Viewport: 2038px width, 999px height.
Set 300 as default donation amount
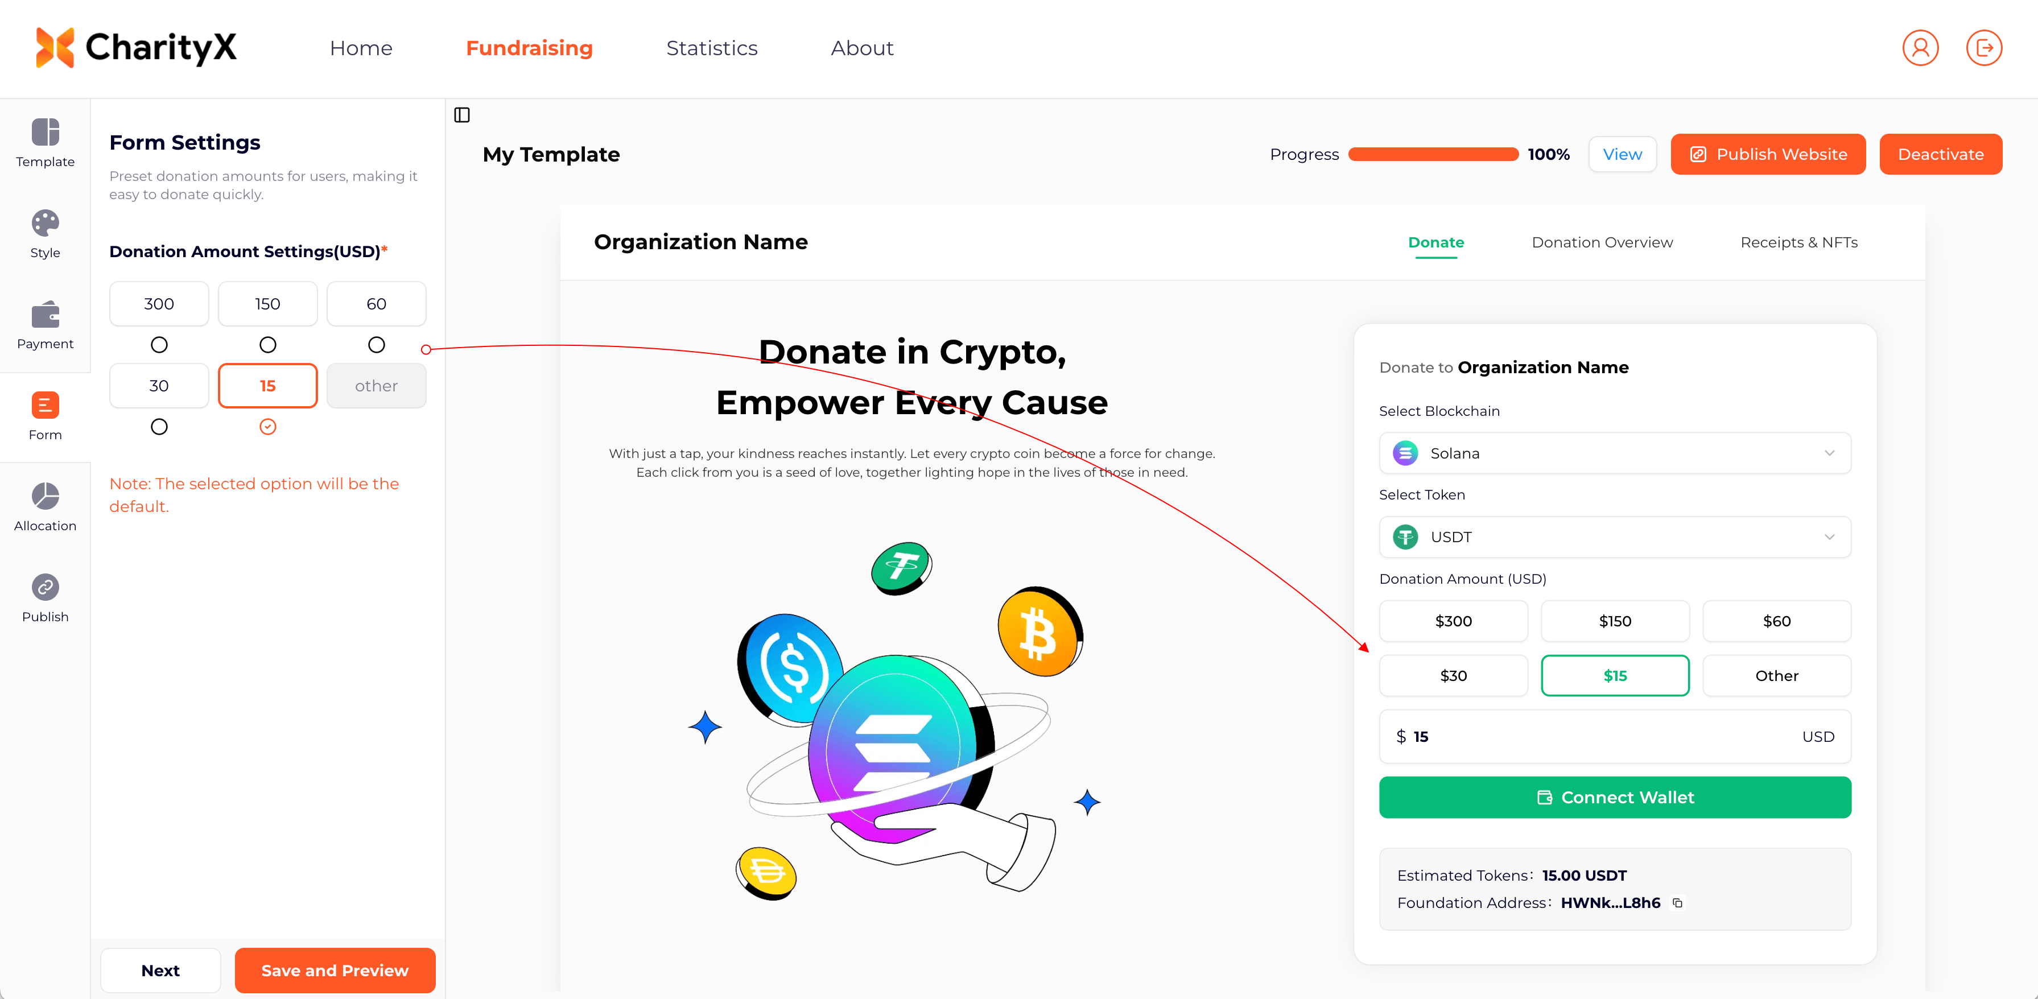159,345
